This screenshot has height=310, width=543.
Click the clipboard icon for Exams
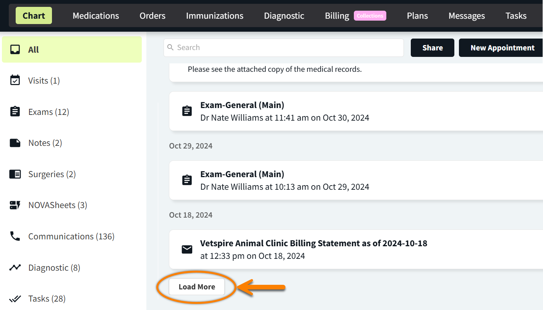[x=15, y=111]
